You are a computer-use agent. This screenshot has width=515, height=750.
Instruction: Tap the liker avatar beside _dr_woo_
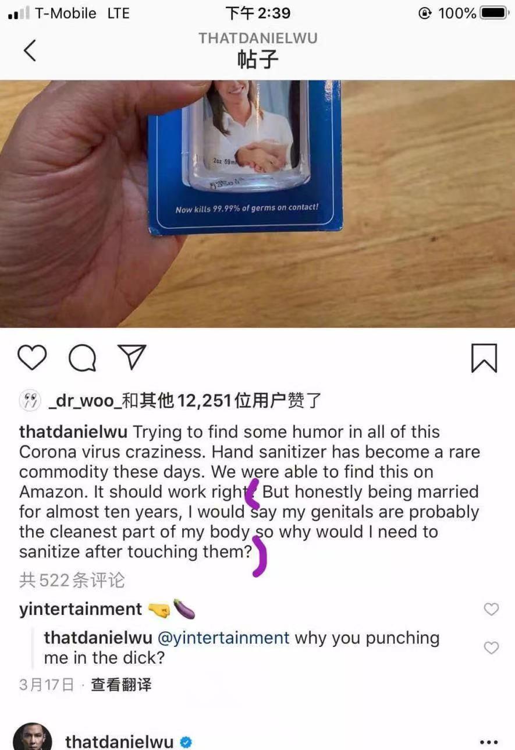pyautogui.click(x=30, y=400)
